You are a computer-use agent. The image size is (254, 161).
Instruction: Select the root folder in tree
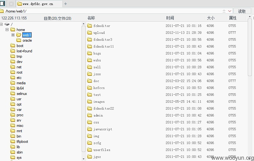click(19, 72)
